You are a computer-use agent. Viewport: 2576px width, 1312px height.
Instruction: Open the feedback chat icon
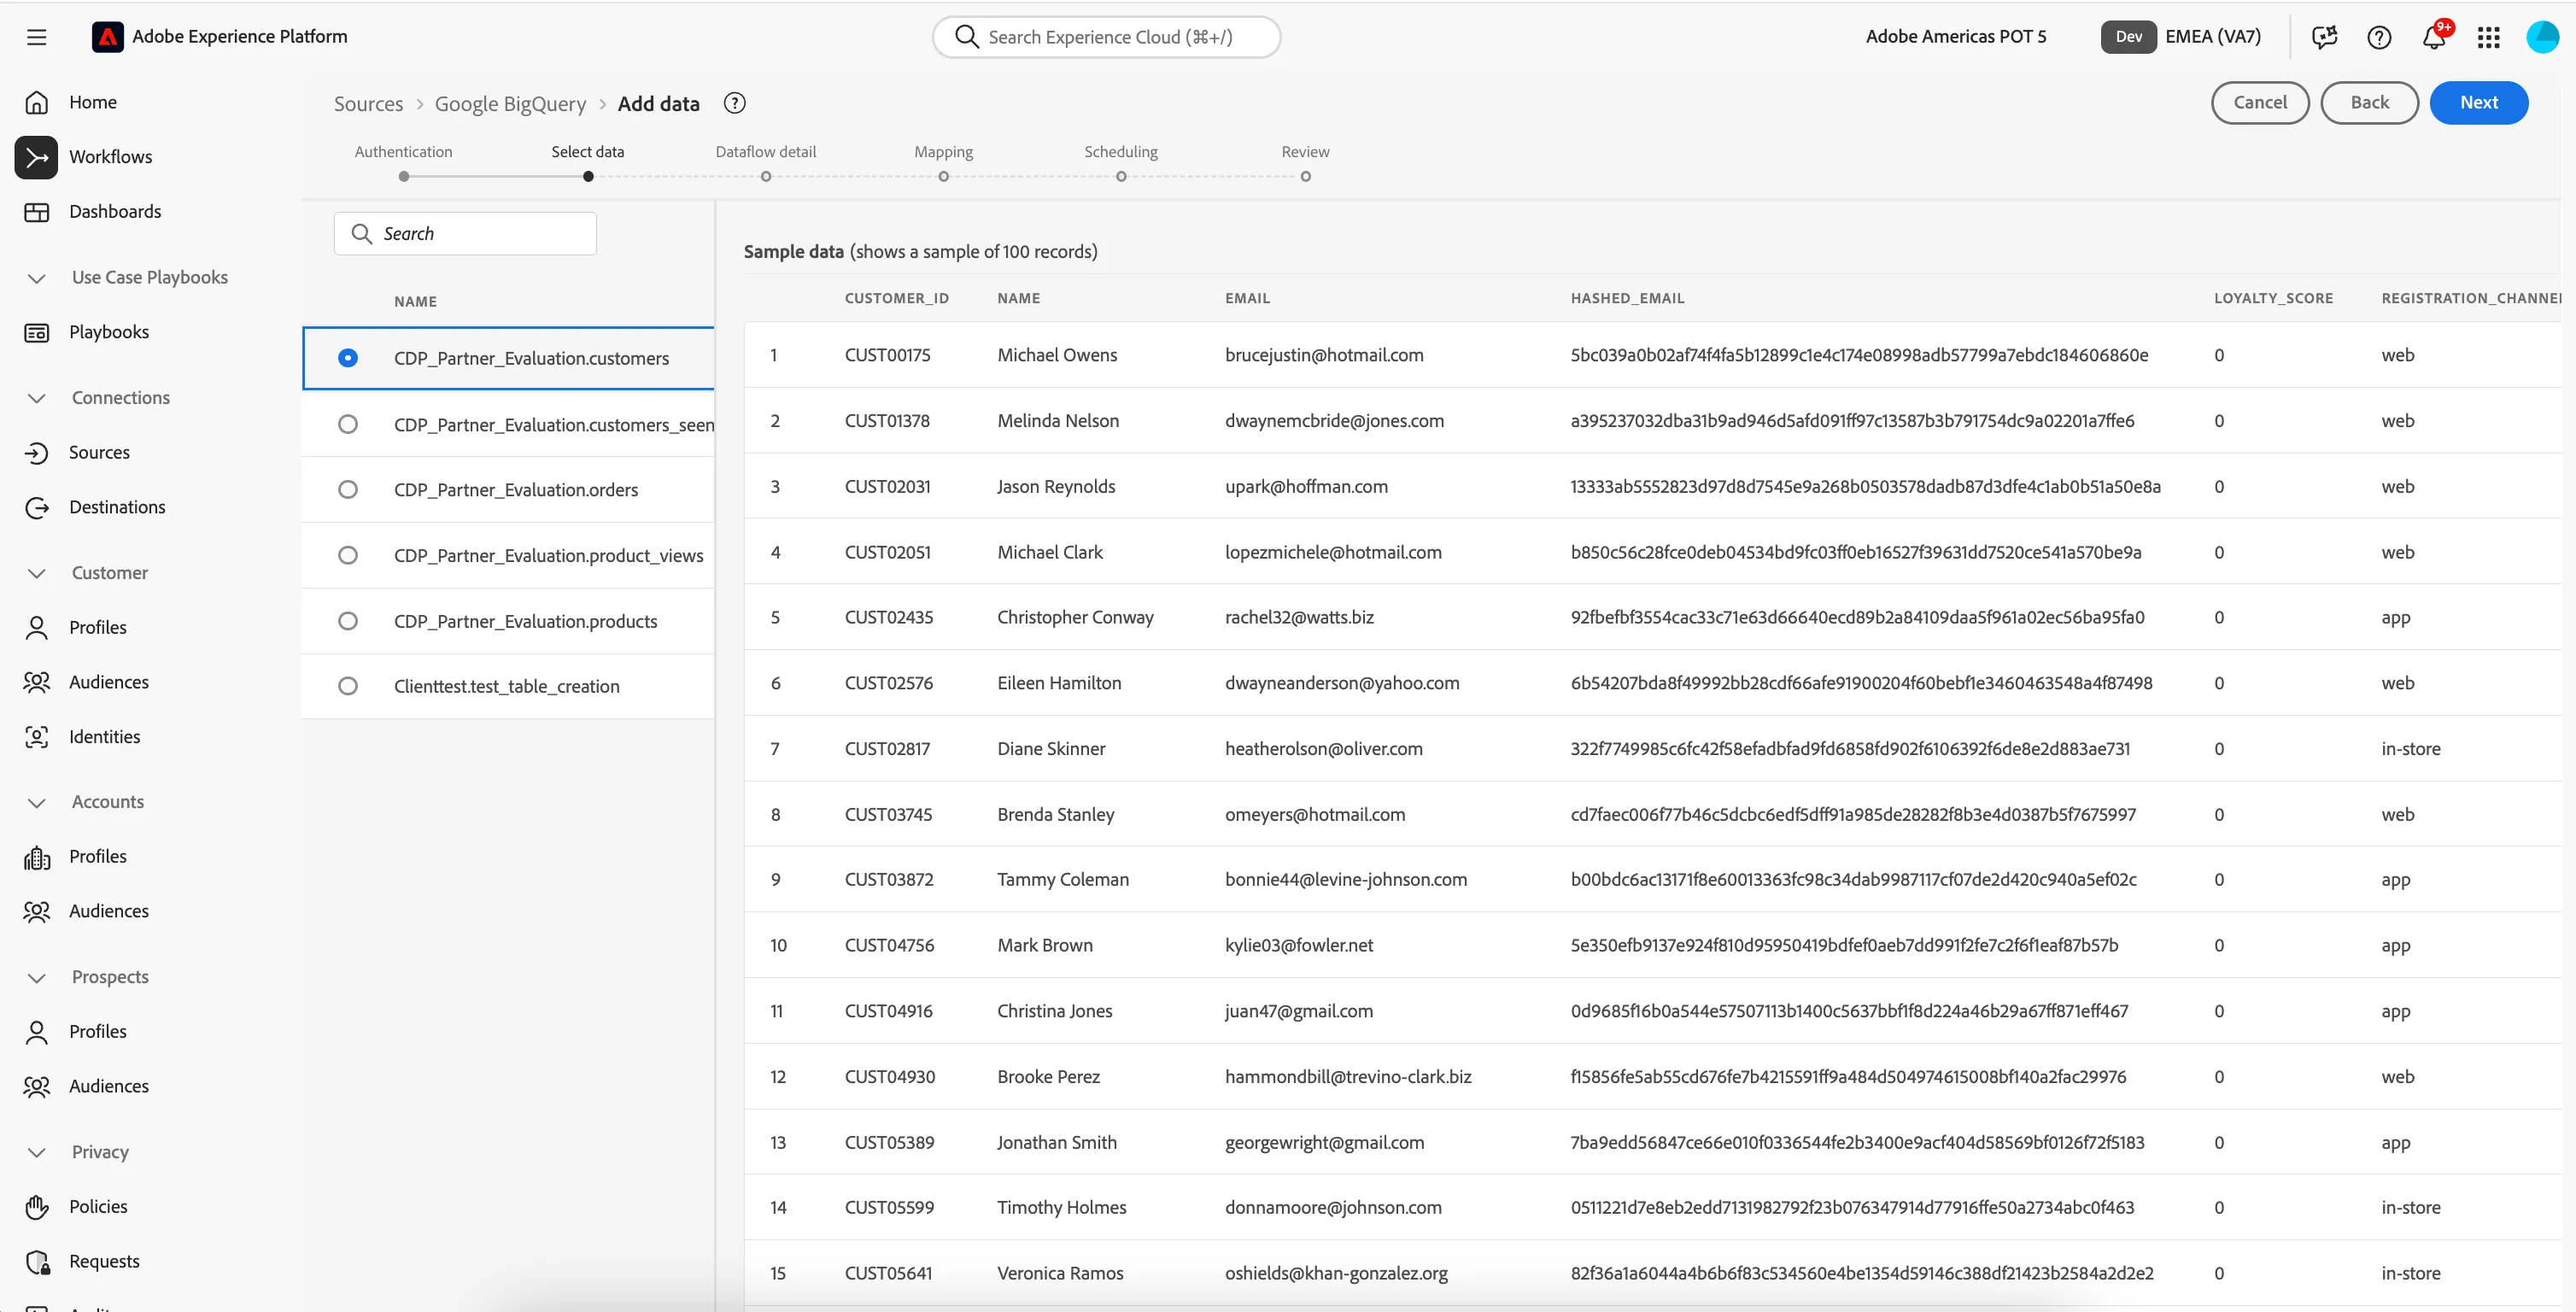(x=2325, y=37)
